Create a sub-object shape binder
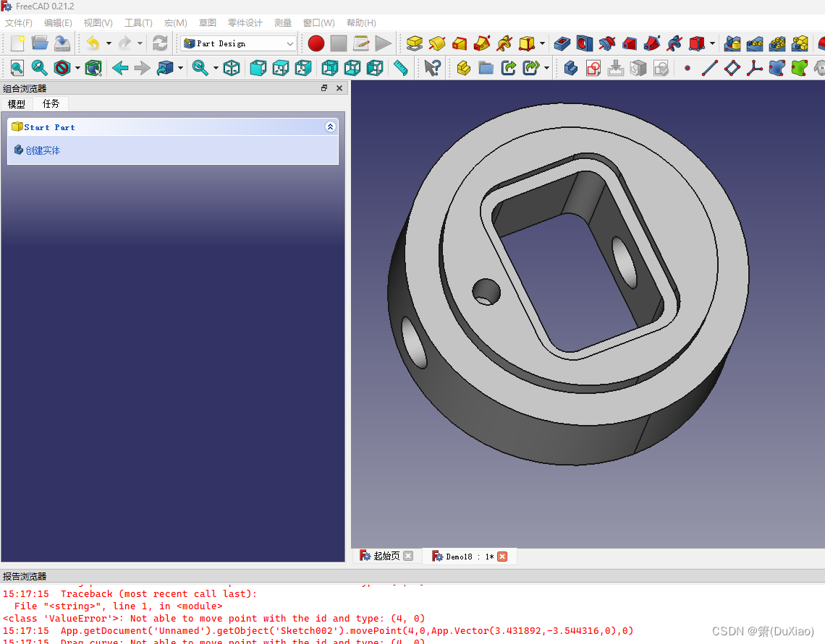This screenshot has height=644, width=825. pos(799,68)
